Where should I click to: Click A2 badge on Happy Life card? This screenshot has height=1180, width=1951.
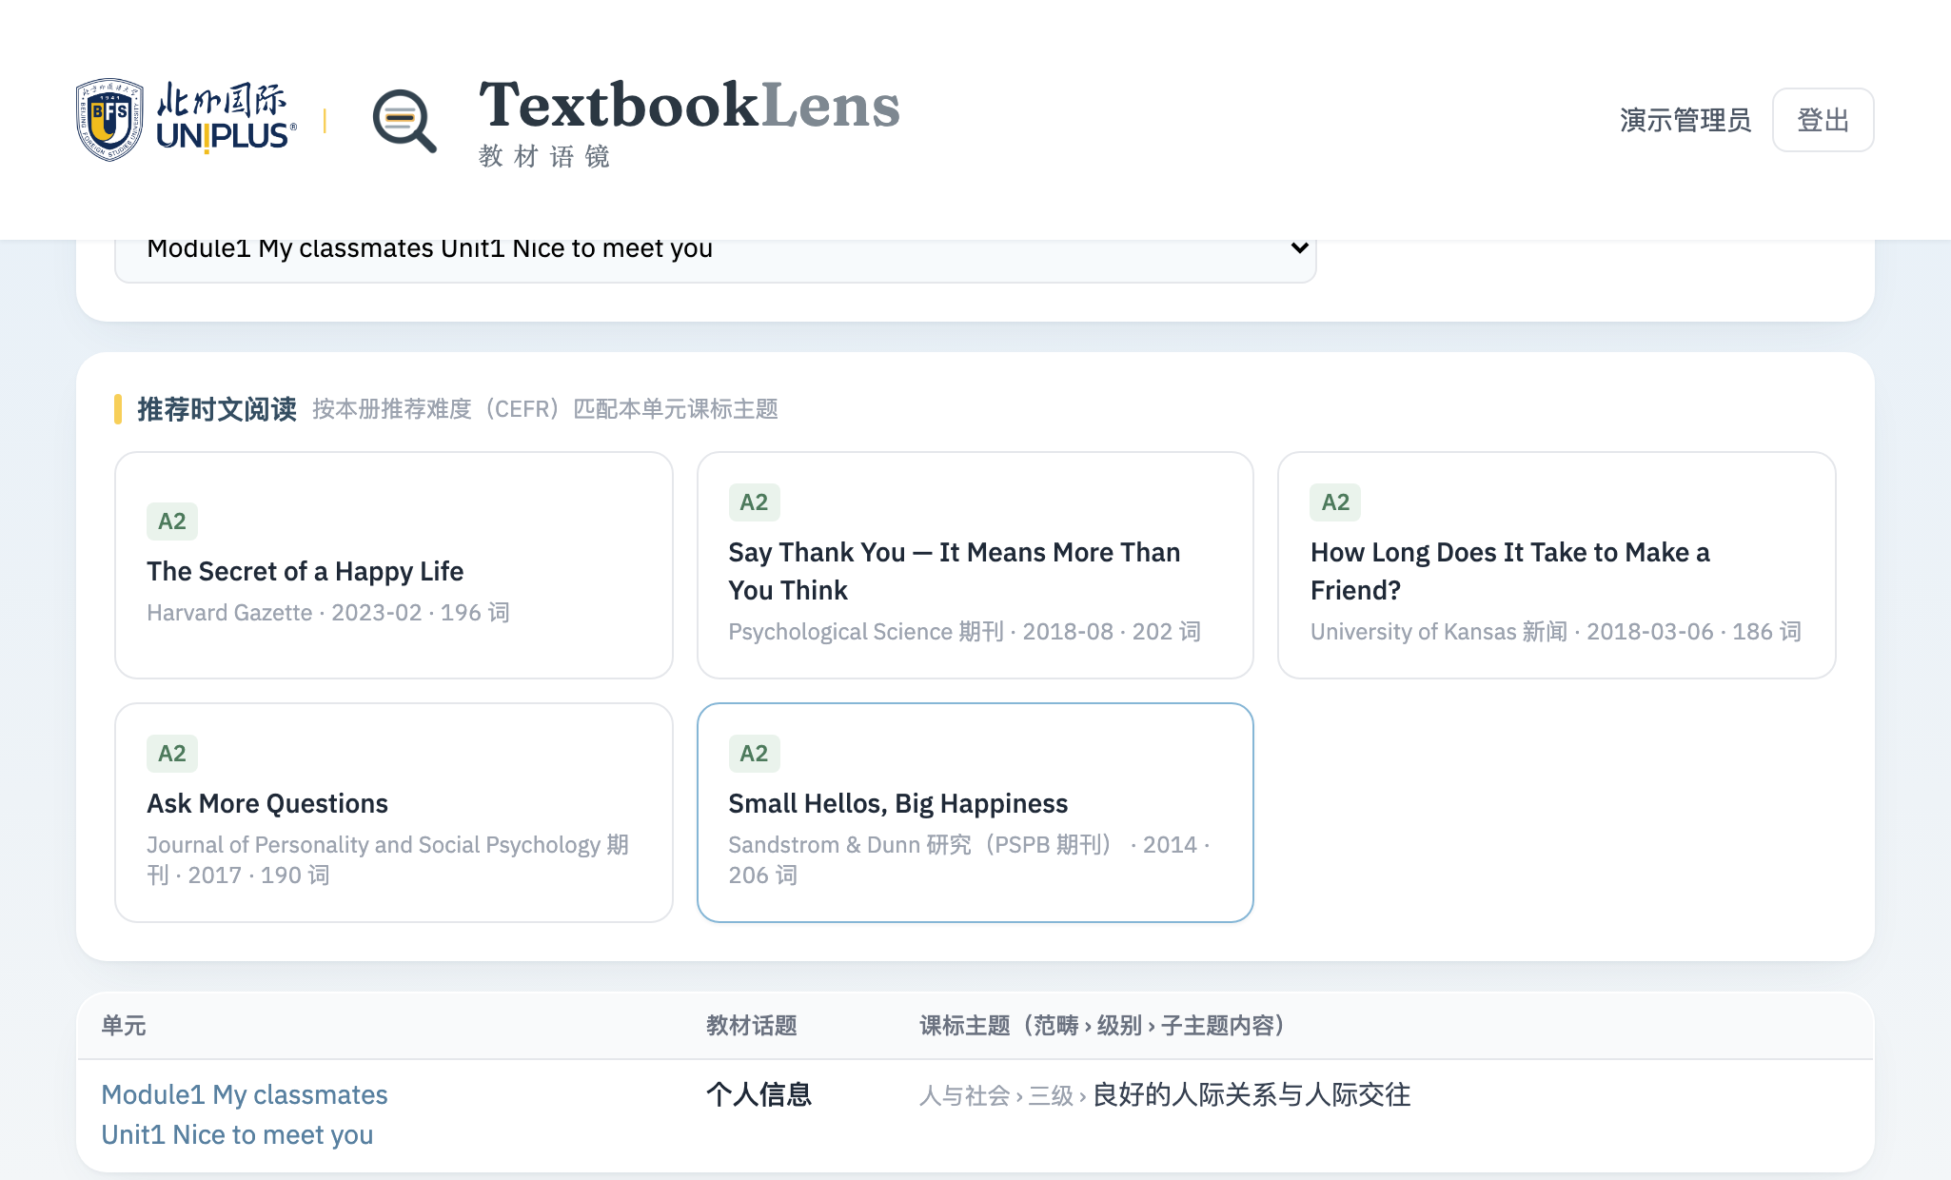point(172,521)
